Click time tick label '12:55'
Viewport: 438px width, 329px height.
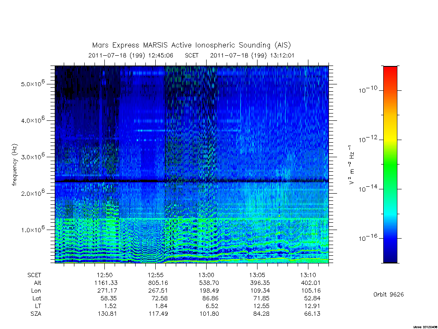pos(156,275)
